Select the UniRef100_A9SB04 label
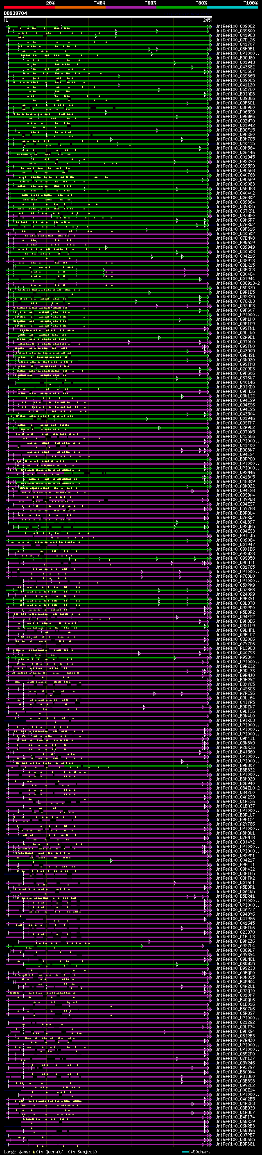This screenshot has width=262, height=1155. pyautogui.click(x=235, y=657)
